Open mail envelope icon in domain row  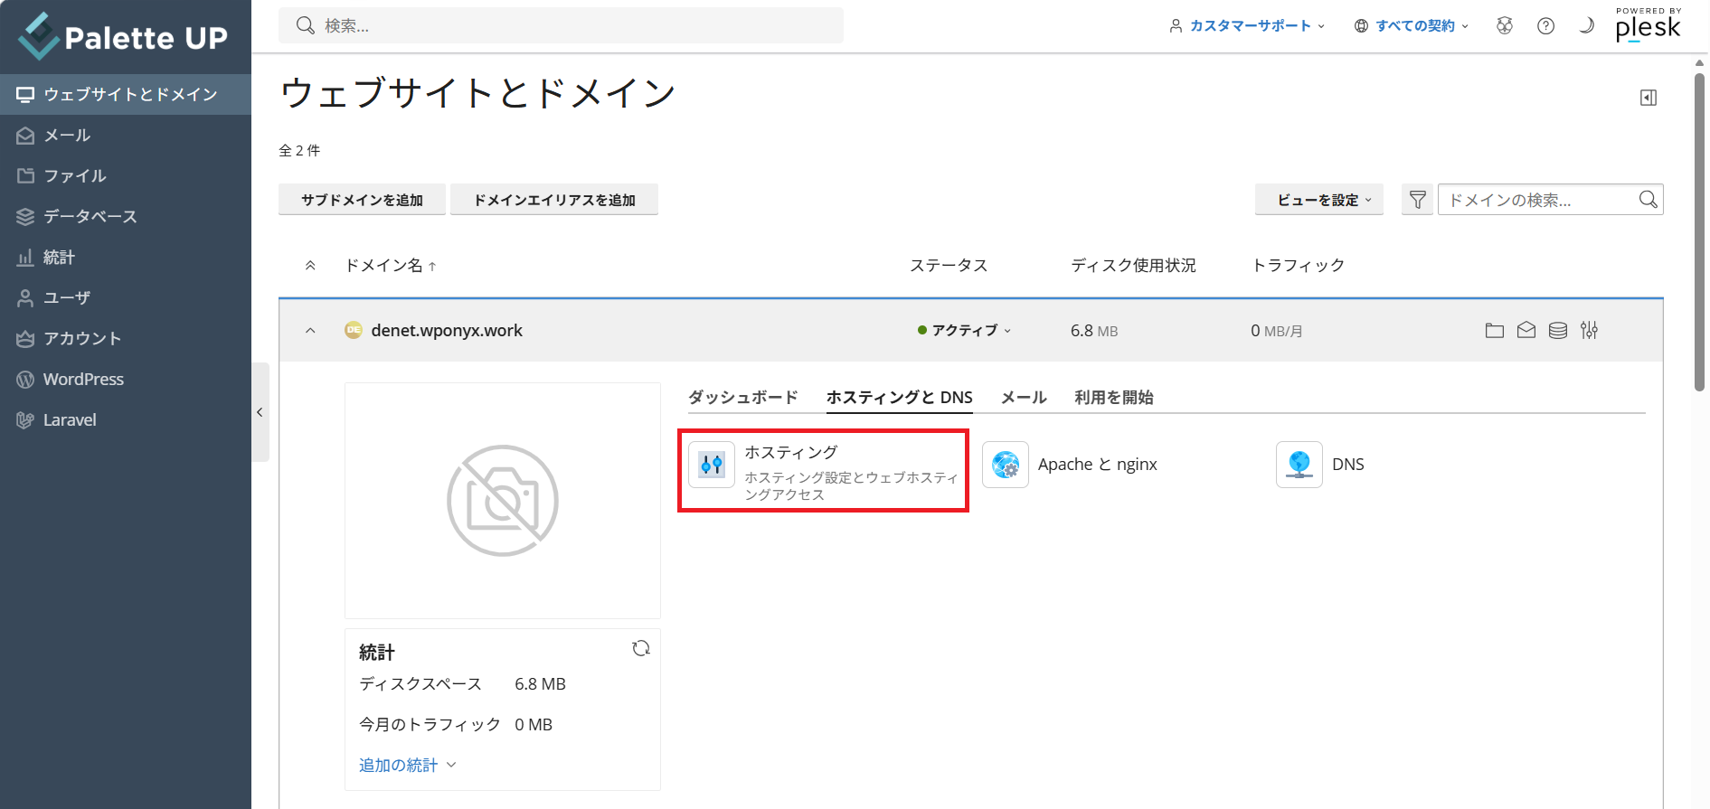point(1526,330)
